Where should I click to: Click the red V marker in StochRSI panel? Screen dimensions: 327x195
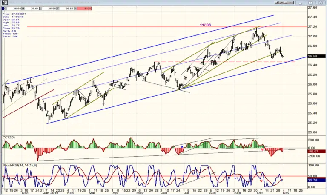coord(261,181)
